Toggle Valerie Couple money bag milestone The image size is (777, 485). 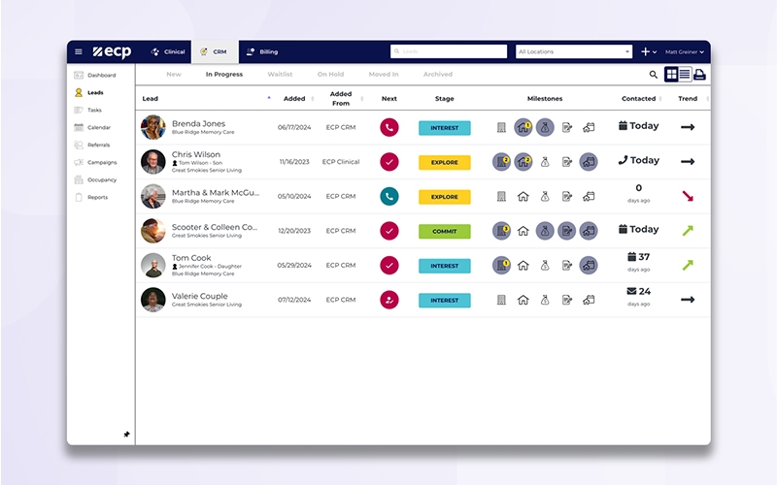[545, 300]
